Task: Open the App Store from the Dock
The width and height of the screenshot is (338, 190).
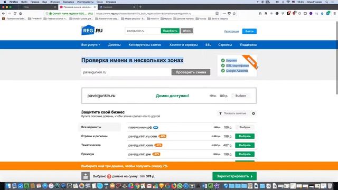Action: click(x=45, y=186)
